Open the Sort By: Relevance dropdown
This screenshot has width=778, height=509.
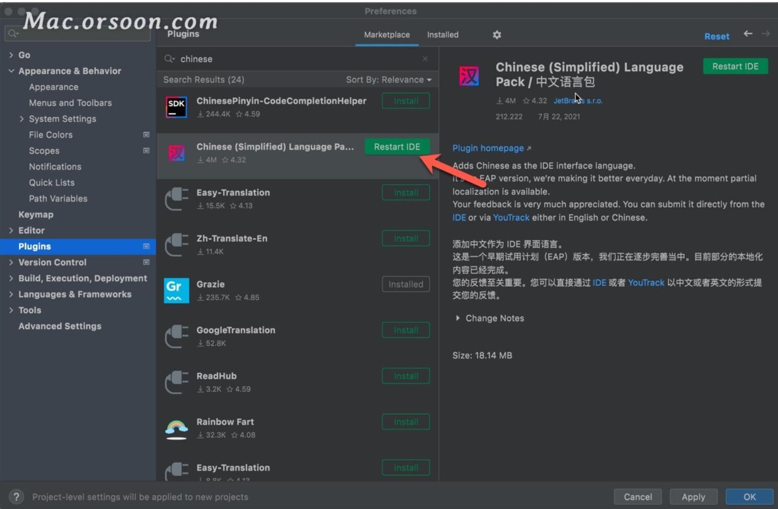(389, 80)
